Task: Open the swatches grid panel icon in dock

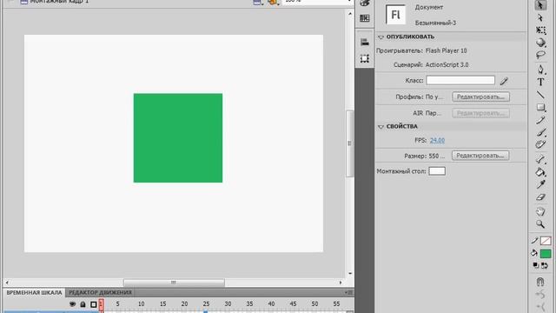Action: (365, 18)
